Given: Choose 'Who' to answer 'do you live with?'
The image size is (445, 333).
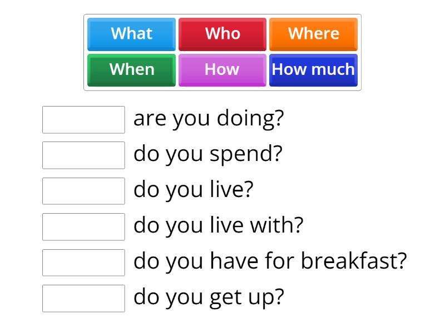Looking at the screenshot, I should (x=222, y=34).
